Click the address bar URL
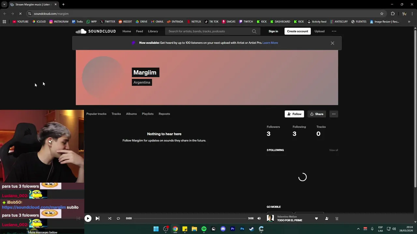This screenshot has width=417, height=234. (51, 14)
